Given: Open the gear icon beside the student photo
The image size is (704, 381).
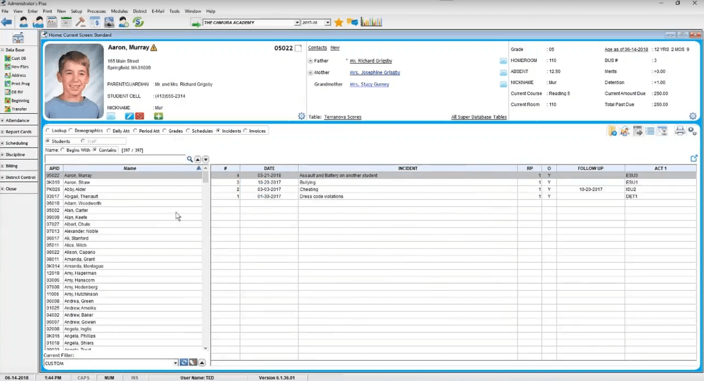Looking at the screenshot, I should click(x=301, y=116).
